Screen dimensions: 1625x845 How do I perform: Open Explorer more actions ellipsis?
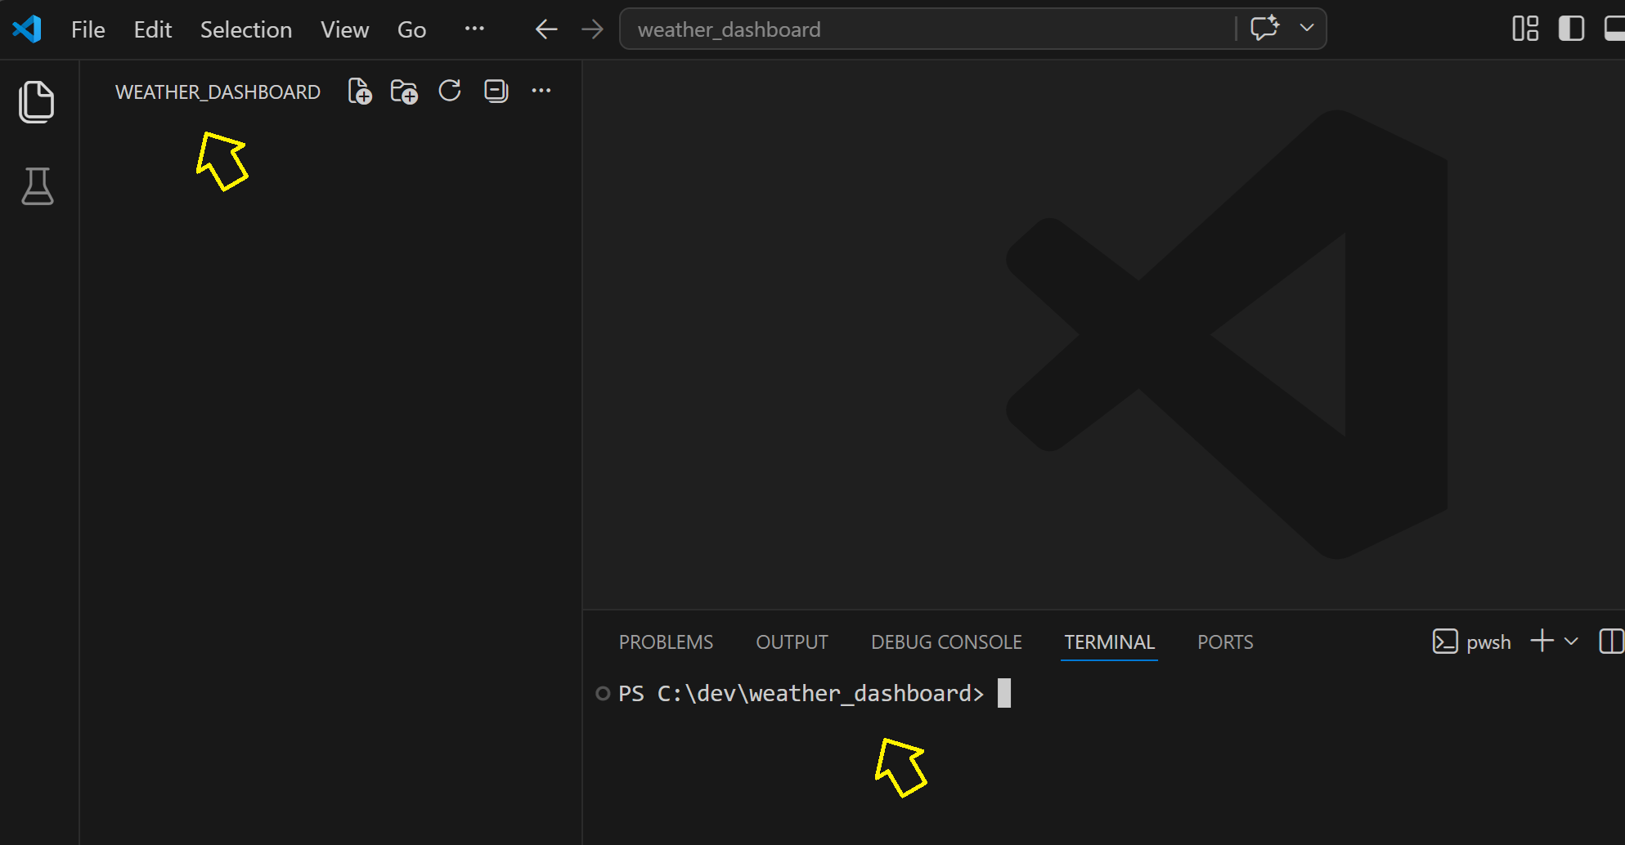(x=541, y=91)
